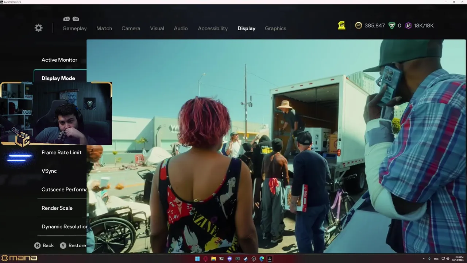This screenshot has width=467, height=263.
Task: Switch the ENG input language
Action: 436,259
